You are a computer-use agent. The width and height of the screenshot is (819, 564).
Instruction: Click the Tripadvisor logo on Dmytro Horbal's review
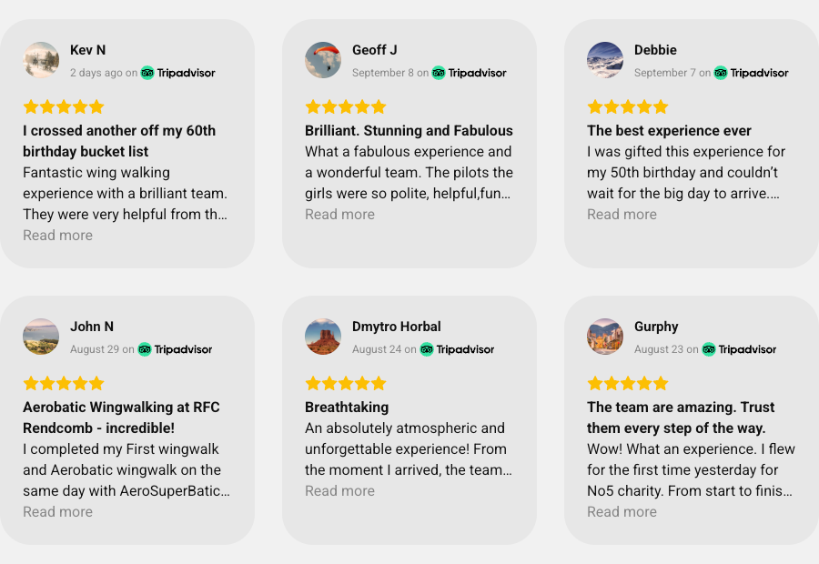tap(458, 349)
